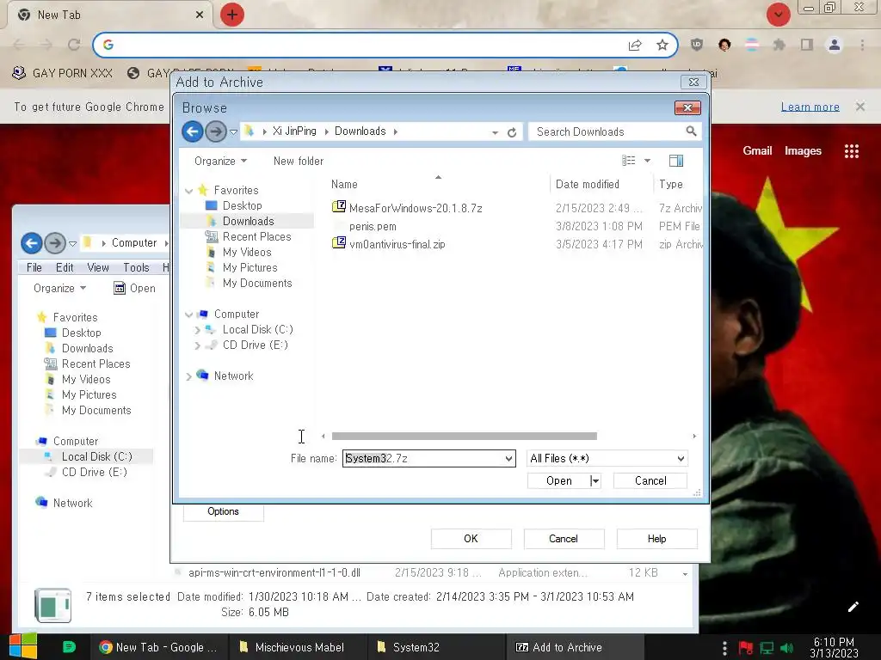Expand Network node in Browse tree
Viewport: 881px width, 660px height.
(188, 376)
